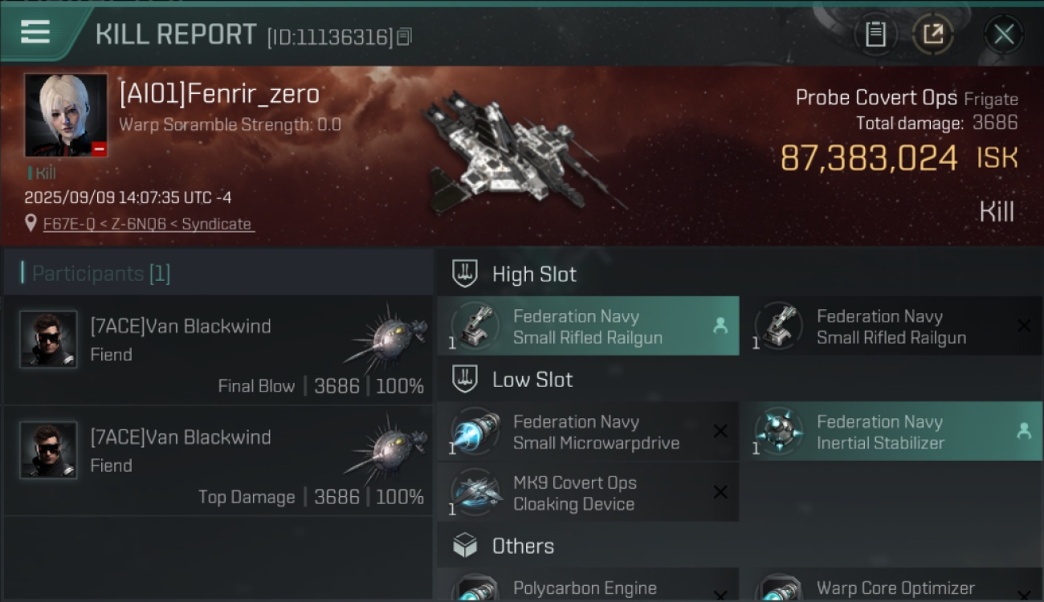The image size is (1044, 602).
Task: Open the F67E-Q Syndicate location link
Action: tap(148, 224)
